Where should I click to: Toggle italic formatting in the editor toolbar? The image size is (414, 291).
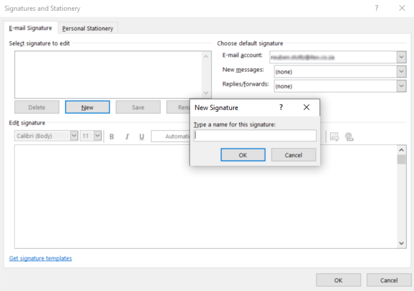(x=127, y=136)
